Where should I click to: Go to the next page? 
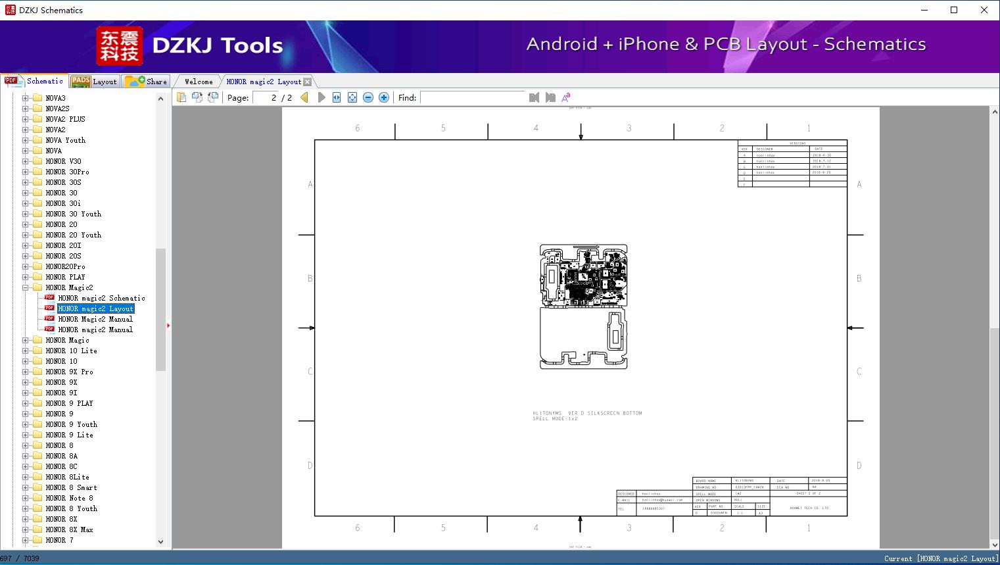click(321, 97)
